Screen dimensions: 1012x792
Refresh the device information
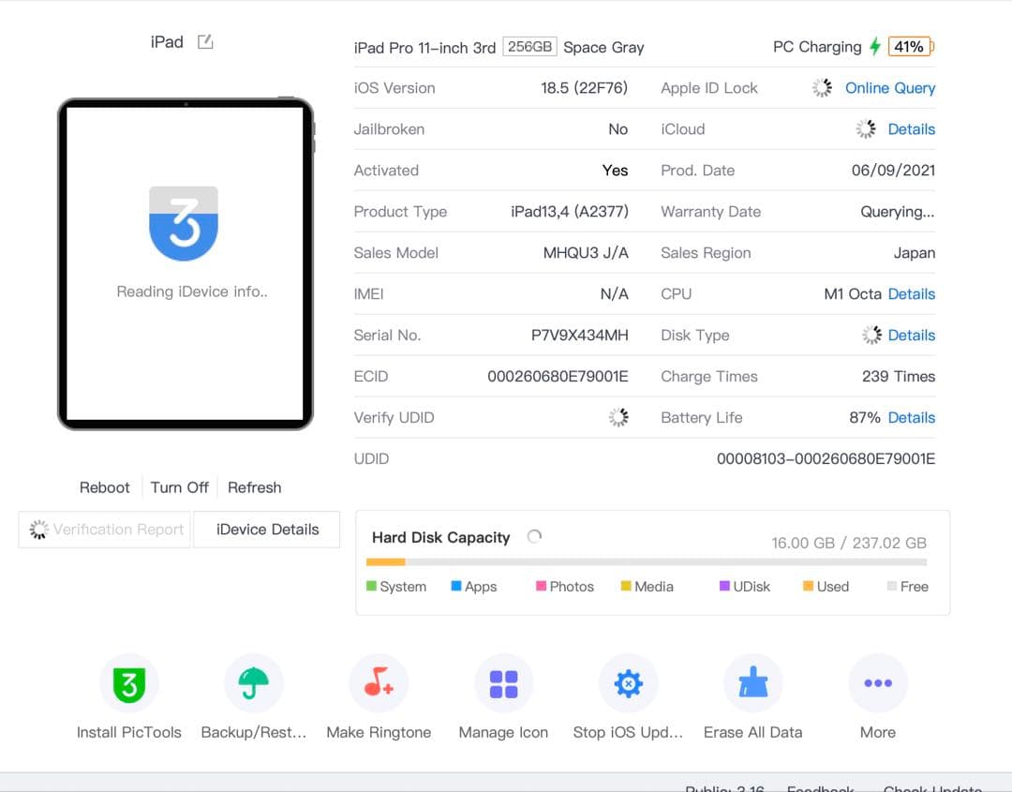[x=254, y=487]
